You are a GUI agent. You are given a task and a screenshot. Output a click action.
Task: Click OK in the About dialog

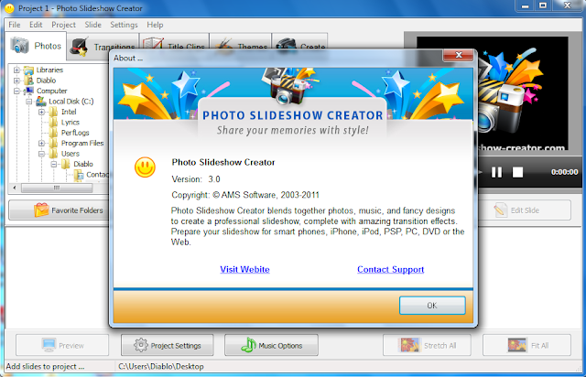(x=432, y=306)
